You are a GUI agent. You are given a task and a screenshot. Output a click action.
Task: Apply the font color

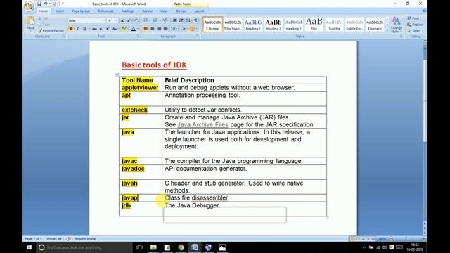[x=133, y=29]
